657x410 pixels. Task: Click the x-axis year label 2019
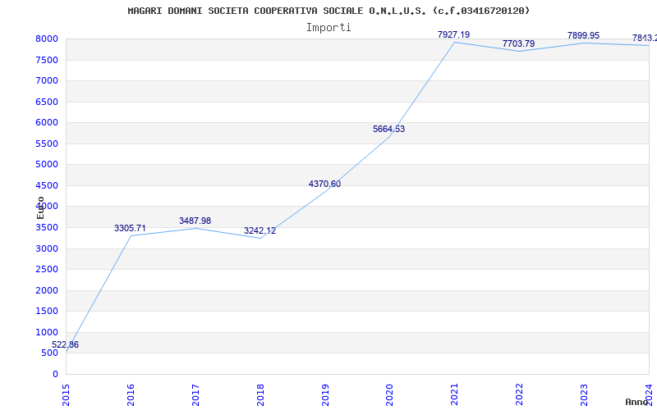325,395
